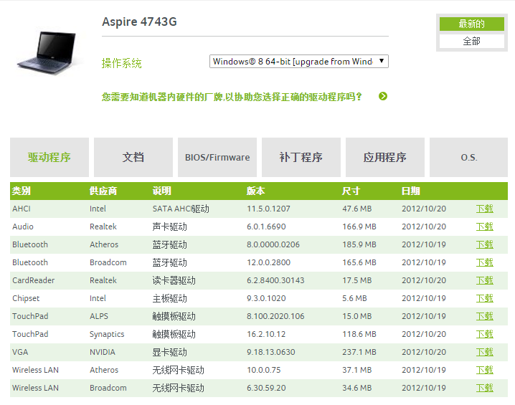Image resolution: width=515 pixels, height=405 pixels.
Task: Switch to the 驱动程序 tab
Action: (49, 157)
